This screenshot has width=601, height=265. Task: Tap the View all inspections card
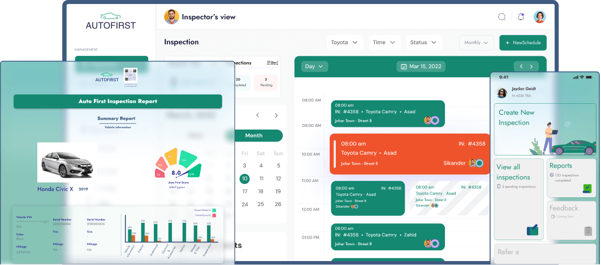(518, 199)
